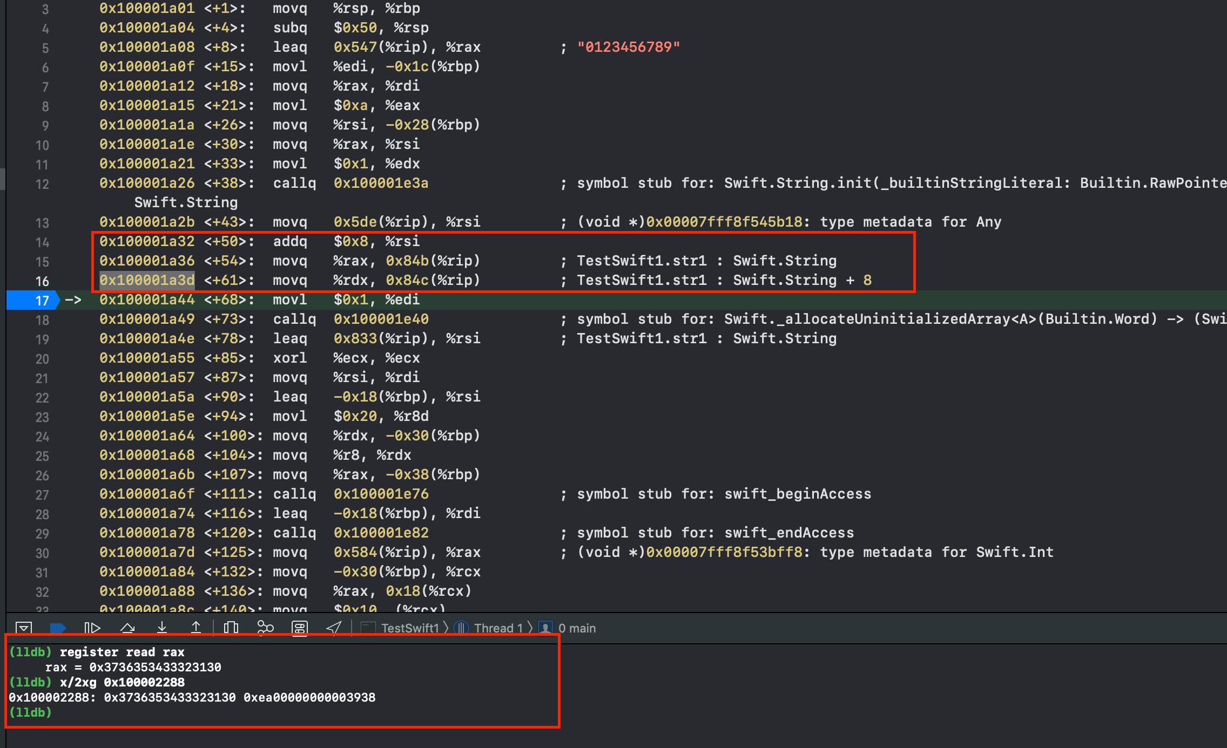Screen dimensions: 1227x748
Task: Click line number 18 in gutter
Action: pos(42,320)
